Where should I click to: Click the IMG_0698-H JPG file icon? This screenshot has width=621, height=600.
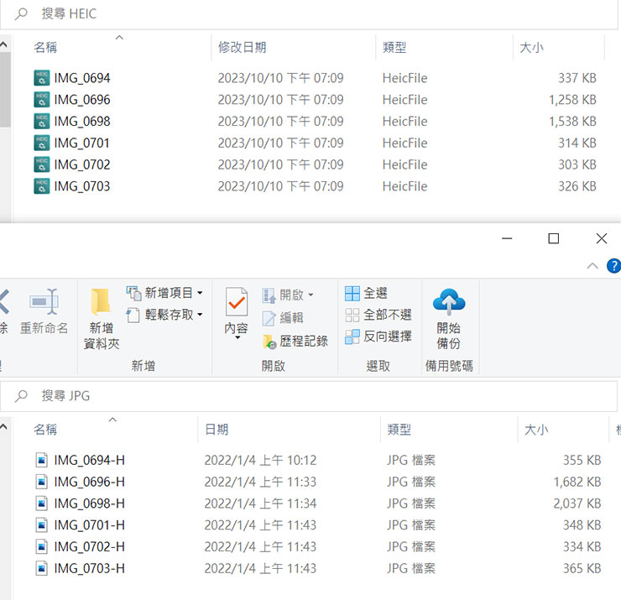(x=42, y=503)
